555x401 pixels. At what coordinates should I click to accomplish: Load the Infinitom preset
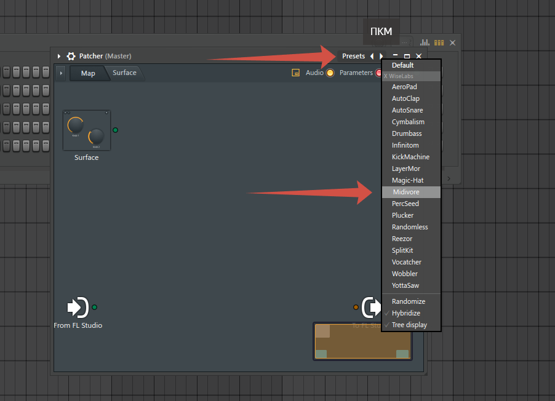click(x=411, y=145)
